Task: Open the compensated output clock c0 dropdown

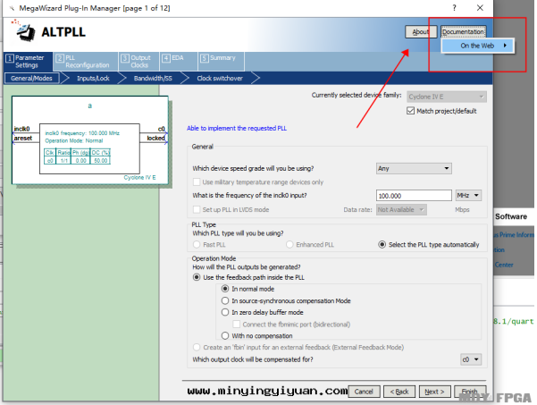Action: 470,359
